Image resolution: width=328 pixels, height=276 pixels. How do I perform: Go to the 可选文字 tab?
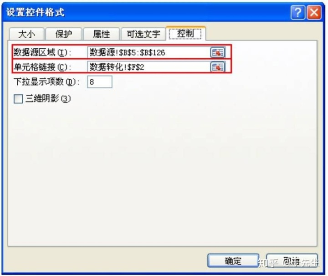pyautogui.click(x=143, y=34)
